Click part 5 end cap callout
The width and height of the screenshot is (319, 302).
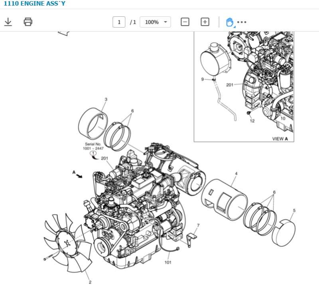(x=294, y=209)
